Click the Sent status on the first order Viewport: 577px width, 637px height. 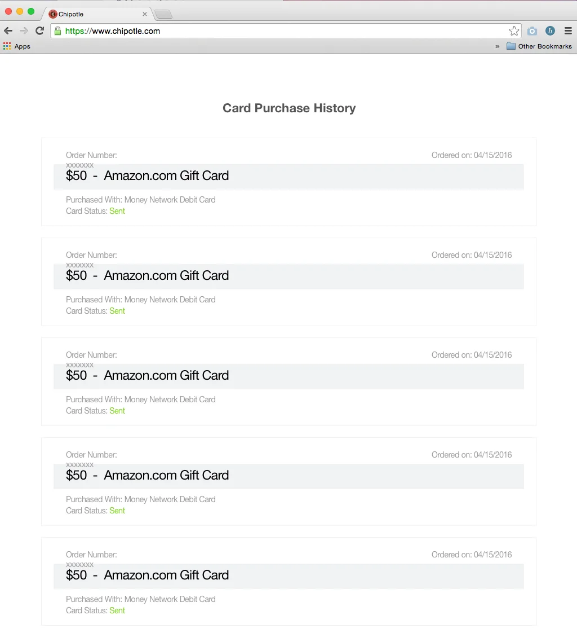(117, 211)
